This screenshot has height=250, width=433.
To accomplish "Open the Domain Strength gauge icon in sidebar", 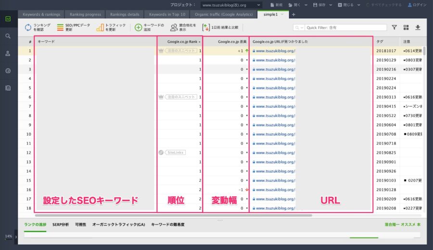I will click(x=8, y=71).
